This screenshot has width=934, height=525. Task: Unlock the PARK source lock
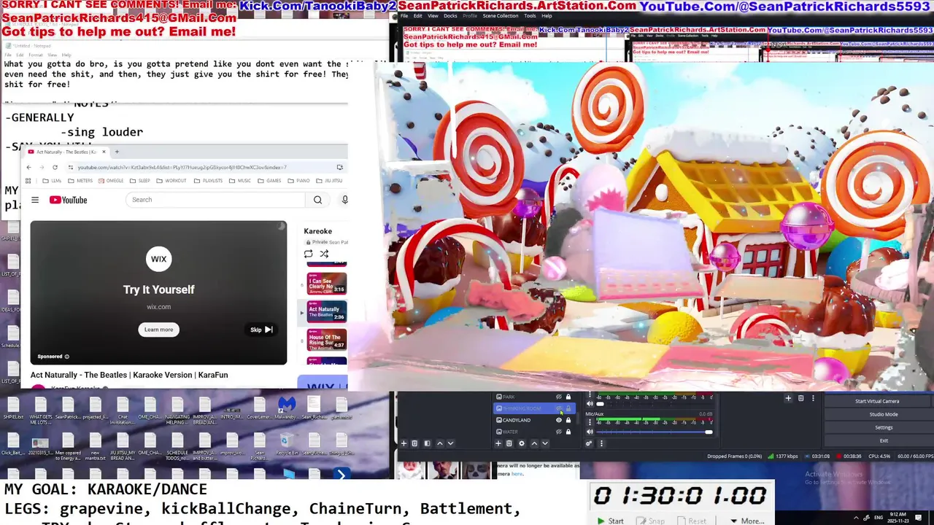tap(568, 397)
